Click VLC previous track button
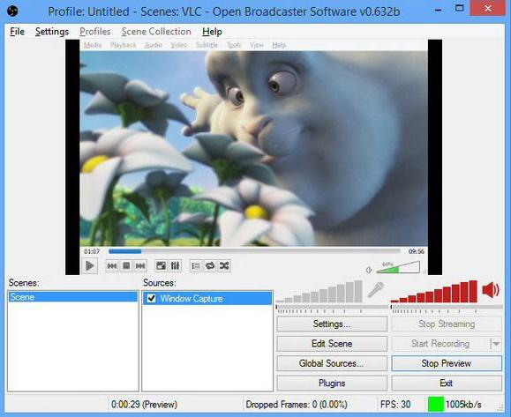 point(112,266)
